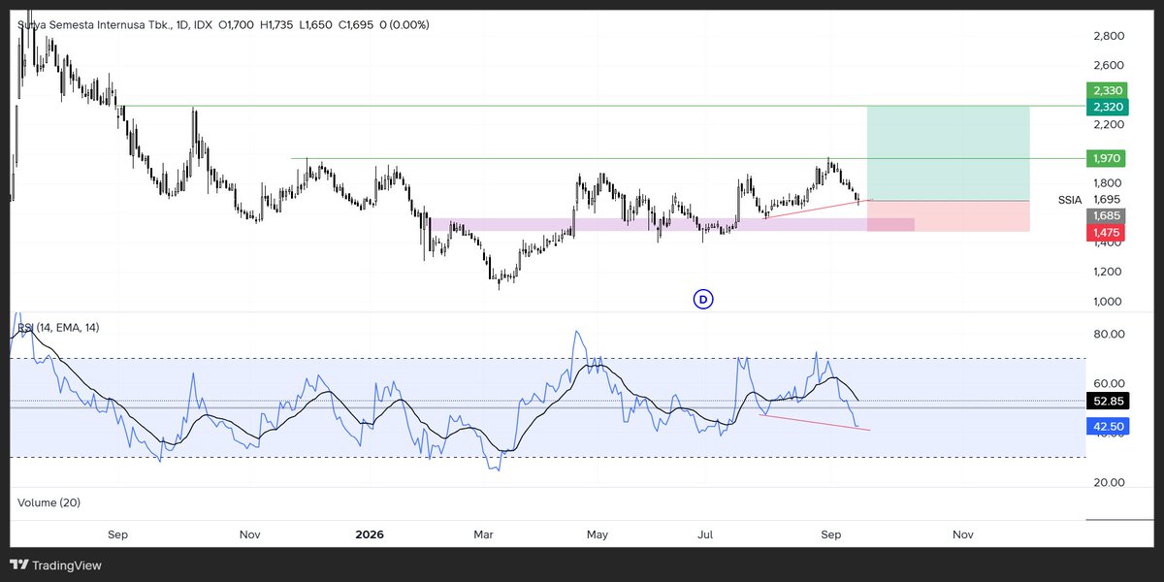Select the red RSI divergence trendline
1164x582 pixels.
coord(815,422)
